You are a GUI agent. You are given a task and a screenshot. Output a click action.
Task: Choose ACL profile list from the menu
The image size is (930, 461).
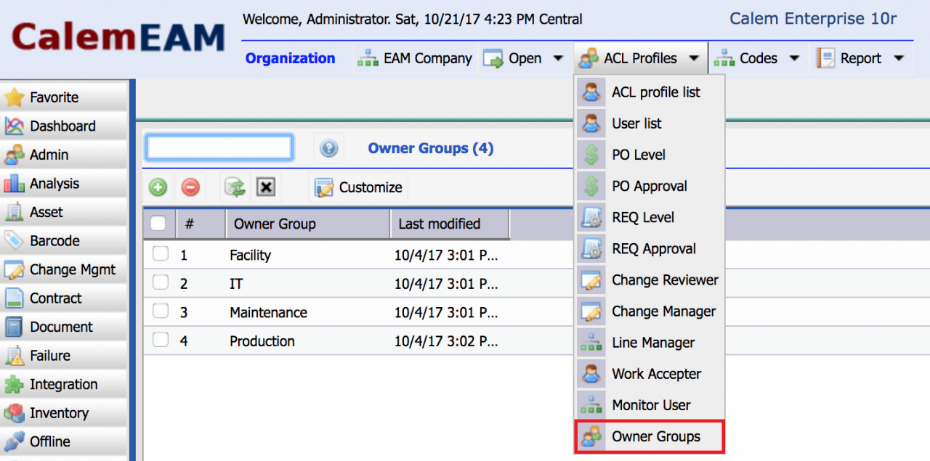click(650, 93)
